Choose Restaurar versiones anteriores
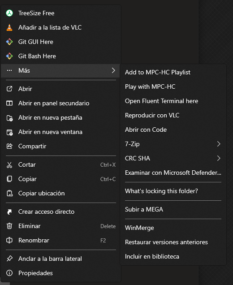The image size is (233, 285). click(x=173, y=242)
